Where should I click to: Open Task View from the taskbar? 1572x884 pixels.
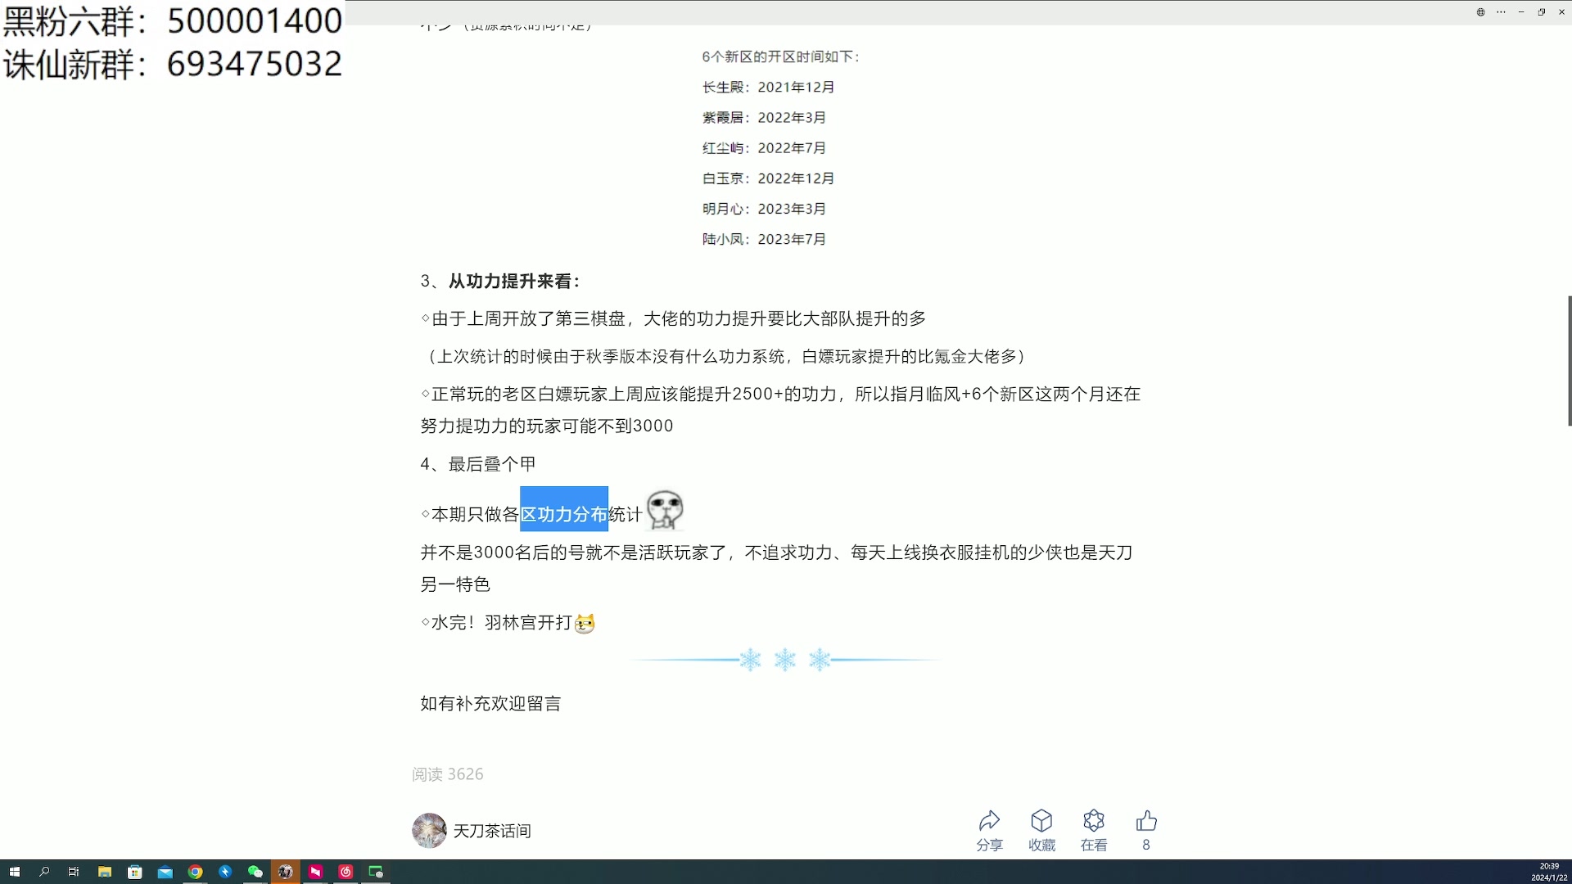tap(74, 872)
